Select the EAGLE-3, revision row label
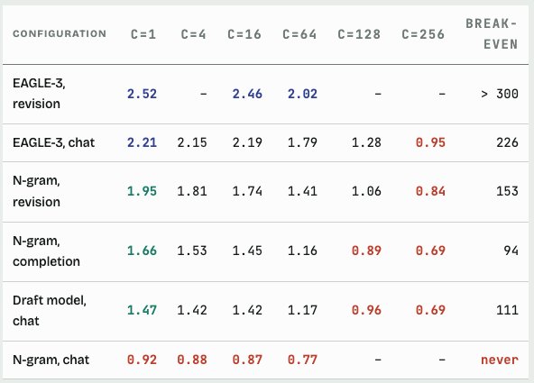Viewport: 534px width, 383px height. pos(39,94)
